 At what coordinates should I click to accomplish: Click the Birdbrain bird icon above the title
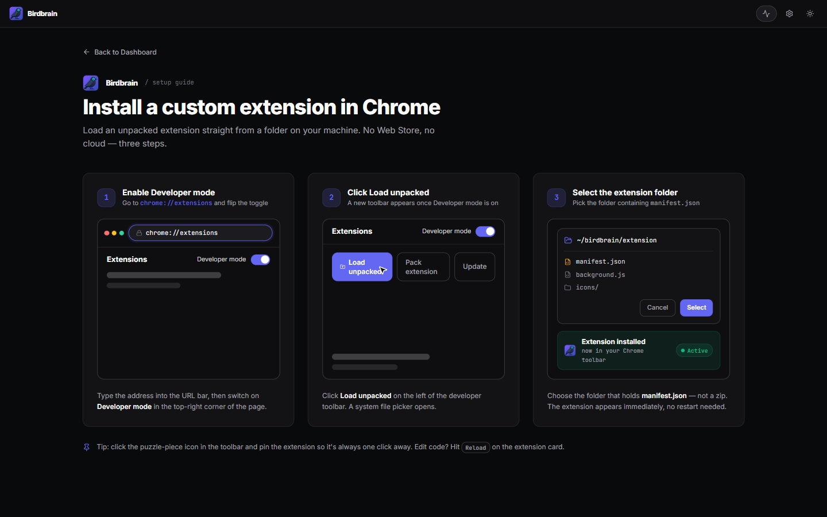[x=91, y=83]
